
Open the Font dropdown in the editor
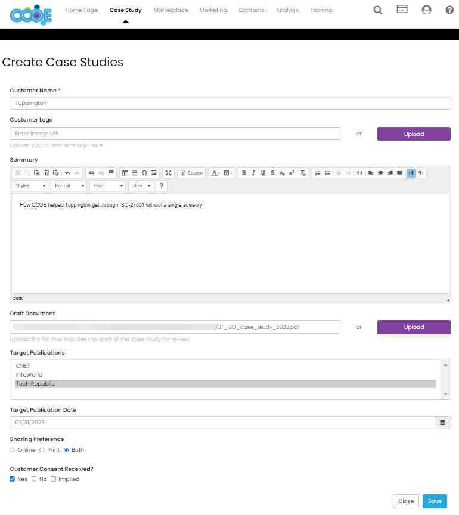(107, 185)
